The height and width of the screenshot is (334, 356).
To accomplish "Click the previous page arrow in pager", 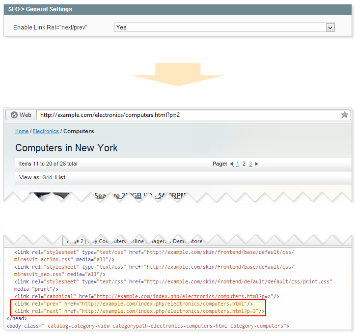I will (231, 164).
